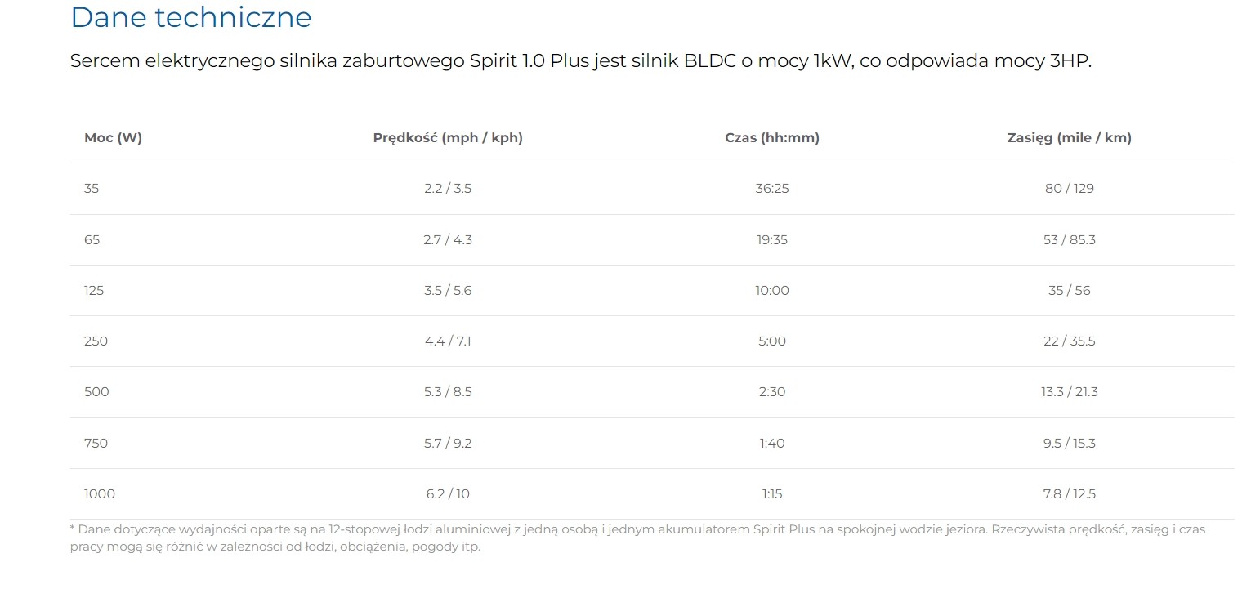
Task: Select the 1:40 time value
Action: (x=772, y=444)
